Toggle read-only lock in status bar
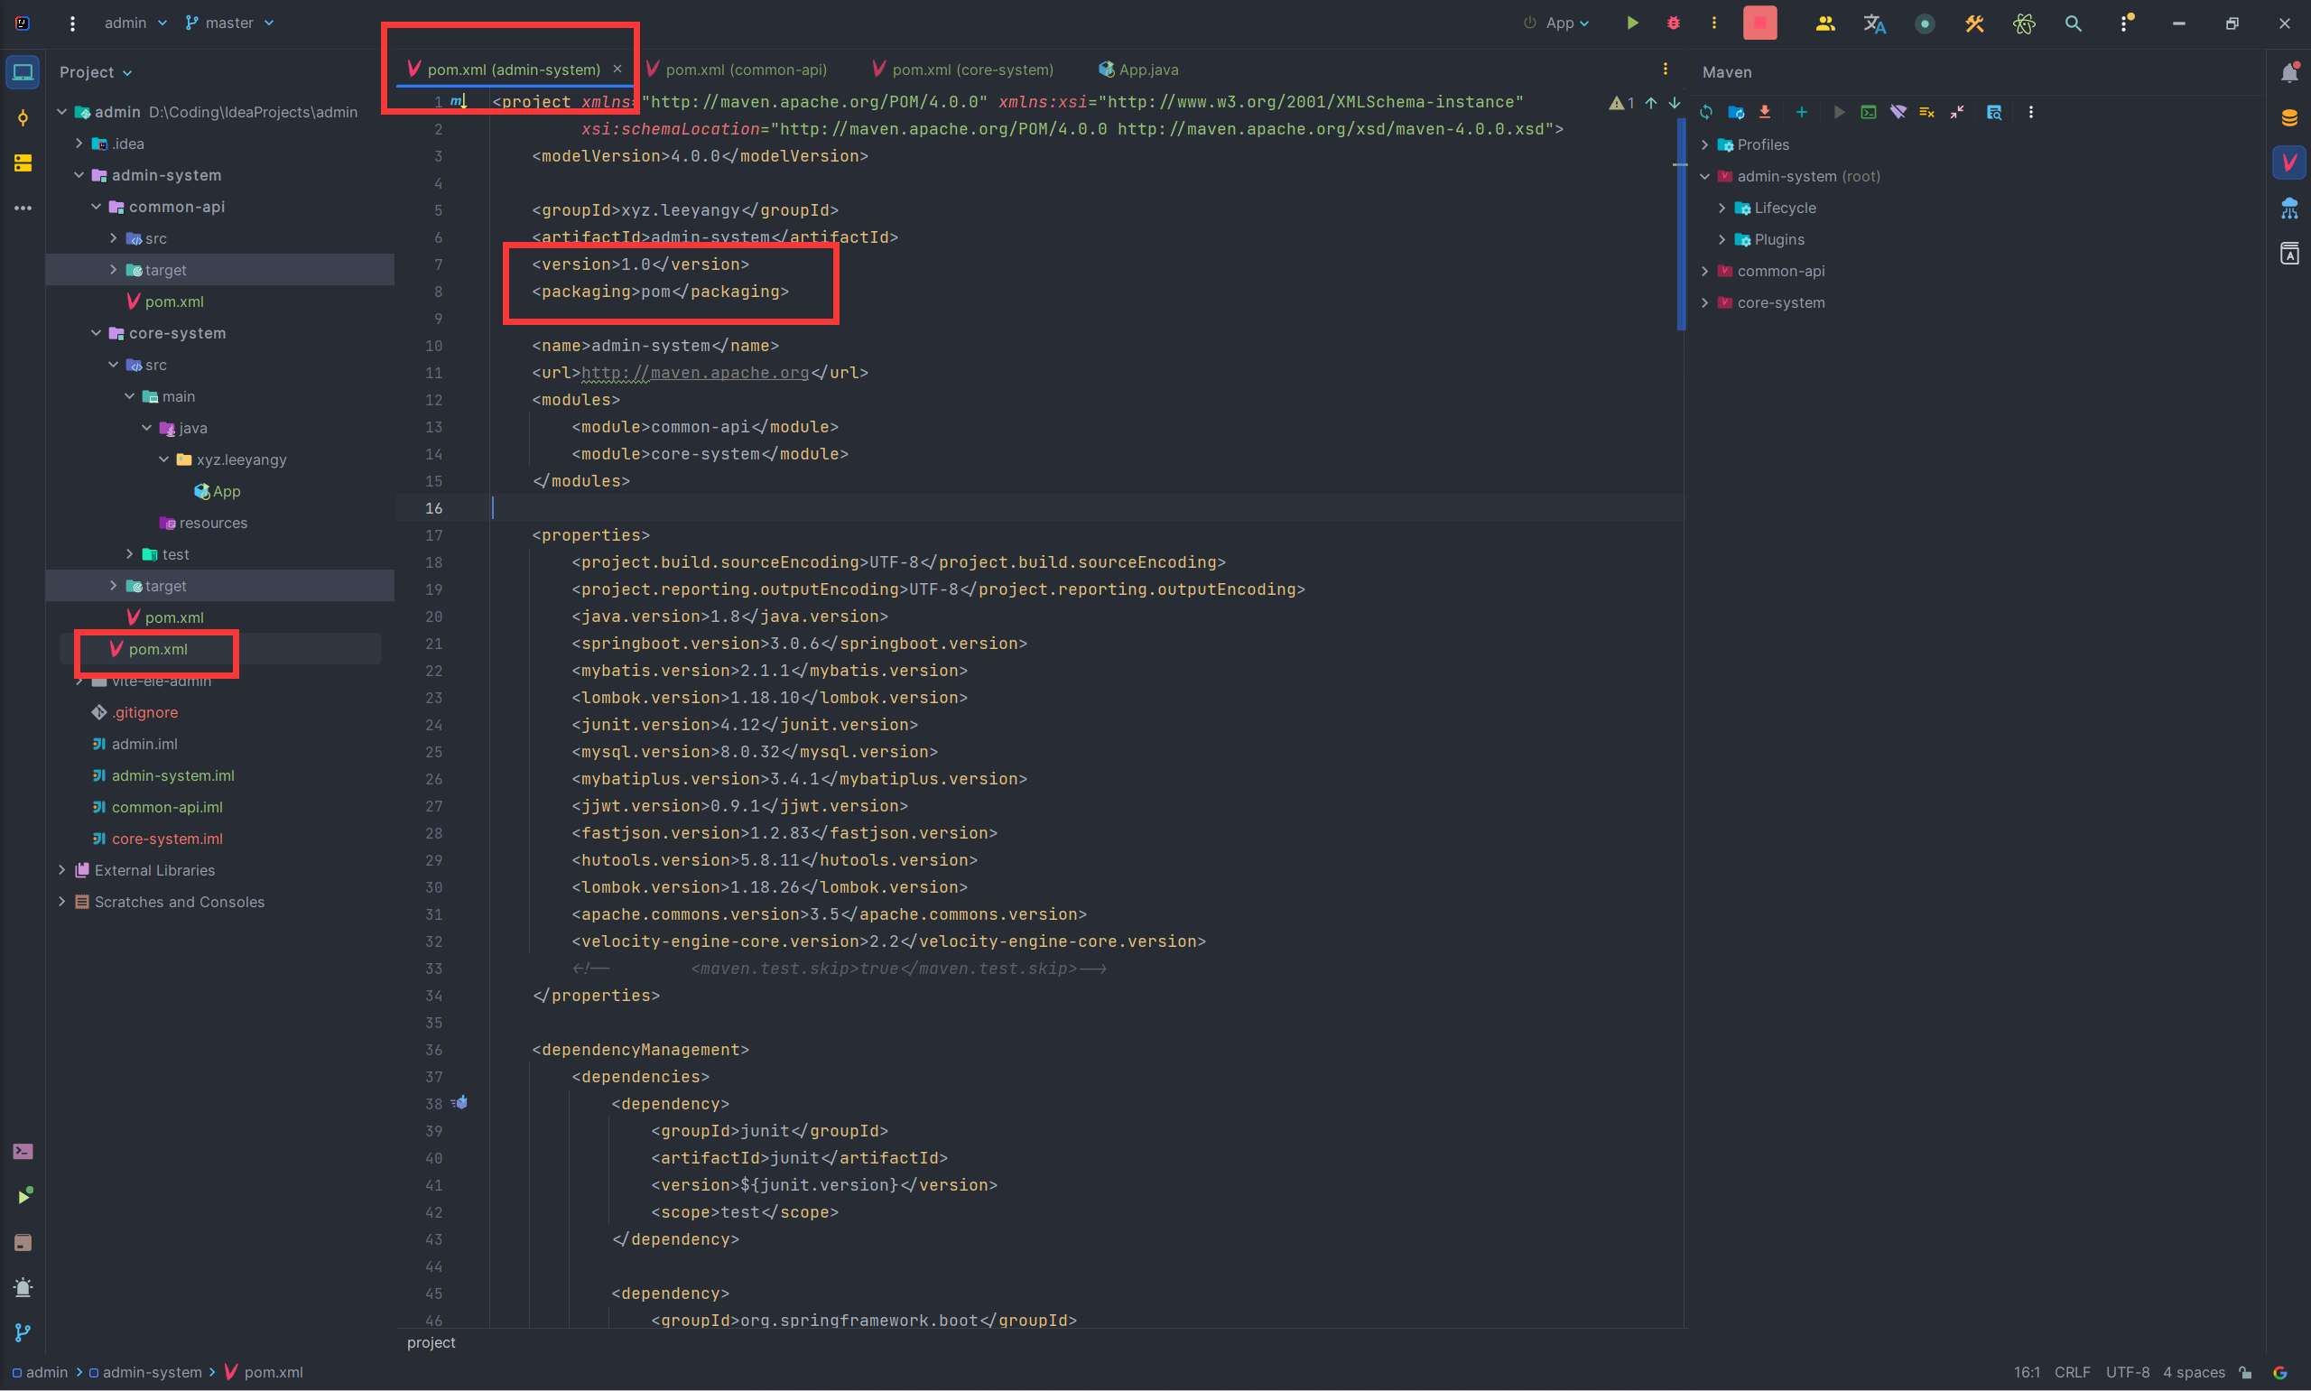Viewport: 2311px width, 1391px height. pyautogui.click(x=2245, y=1373)
